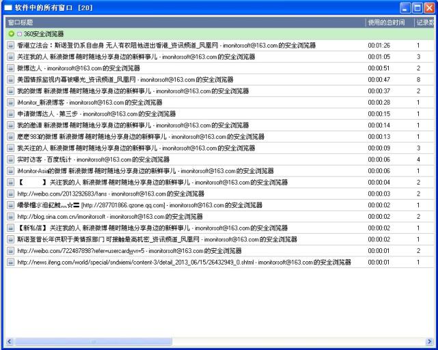
Task: Click the 00:00:03 time value
Action: click(379, 193)
